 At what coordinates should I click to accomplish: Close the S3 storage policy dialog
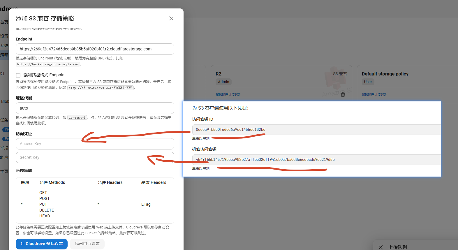coord(171,18)
